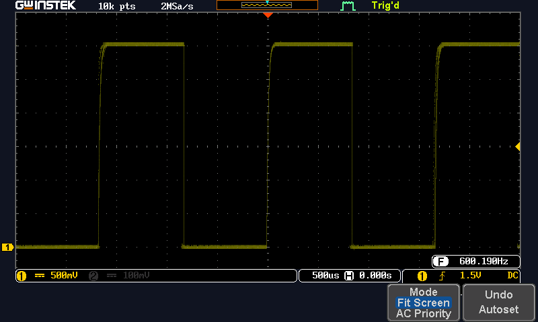Click the channel 1 ground level marker
Viewport: 538px width, 322px height.
click(8, 248)
